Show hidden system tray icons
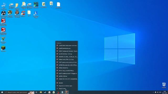 (153, 92)
